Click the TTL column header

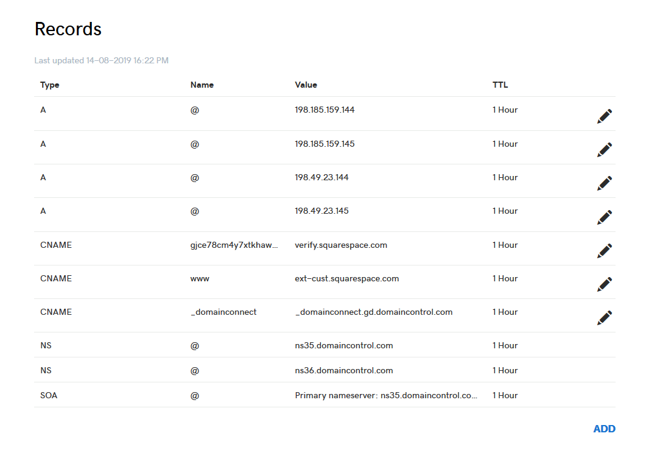click(x=500, y=85)
